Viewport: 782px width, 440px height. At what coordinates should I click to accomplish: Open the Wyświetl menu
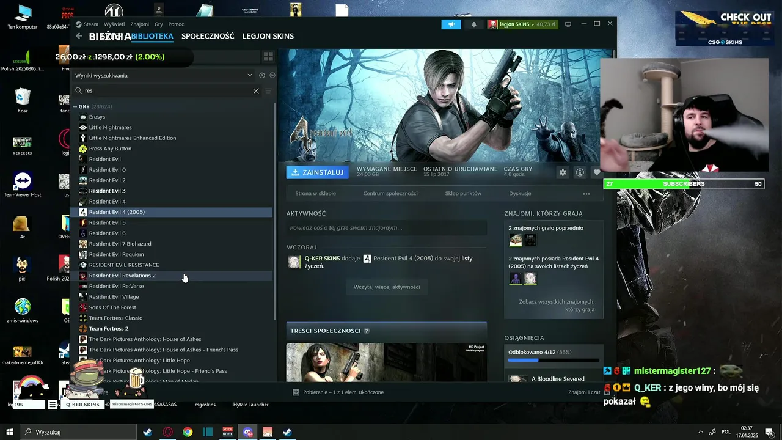pyautogui.click(x=114, y=24)
